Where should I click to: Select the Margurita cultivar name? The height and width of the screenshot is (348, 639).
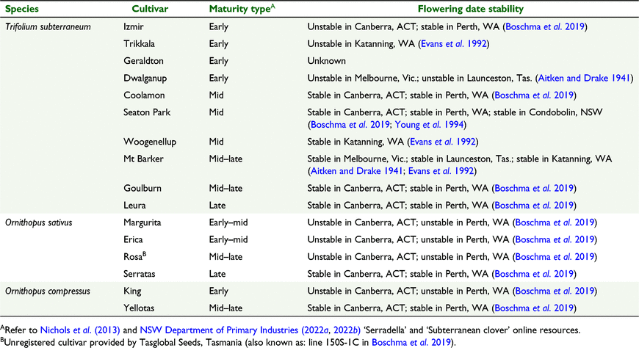pos(142,222)
